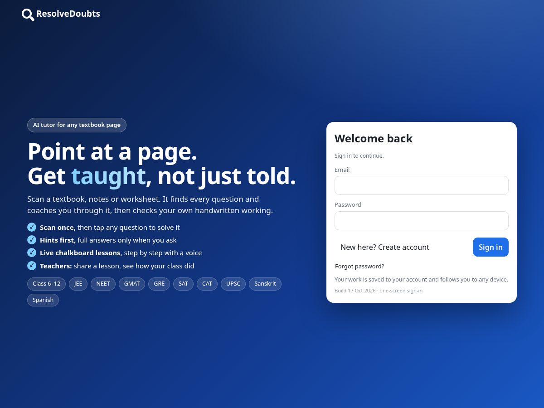Select the GMAT chip

pyautogui.click(x=132, y=284)
